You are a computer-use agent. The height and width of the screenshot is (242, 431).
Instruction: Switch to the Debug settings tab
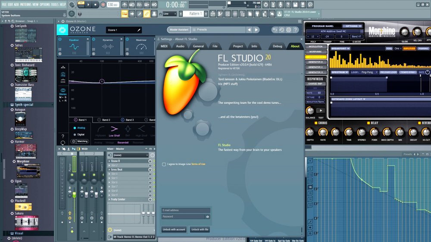pos(277,46)
